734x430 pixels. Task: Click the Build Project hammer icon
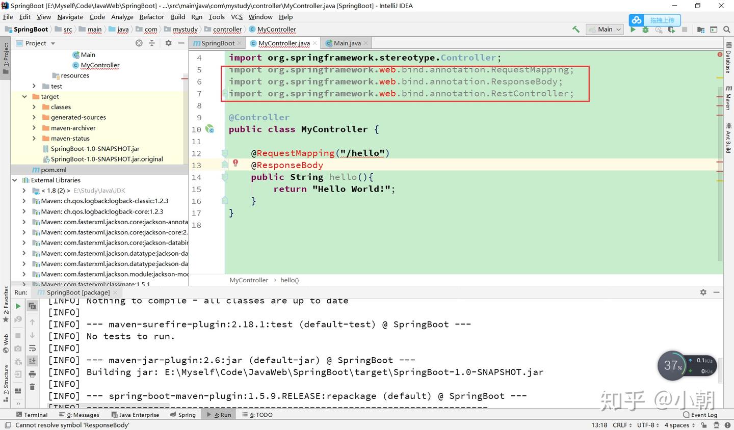[x=576, y=30]
